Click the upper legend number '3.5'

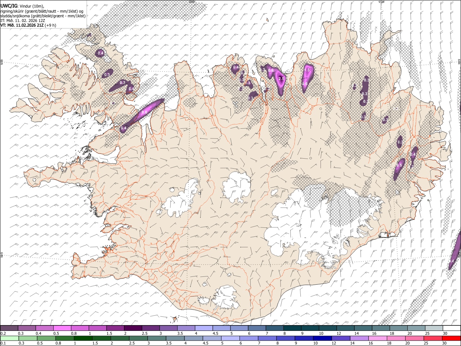pos(180,333)
